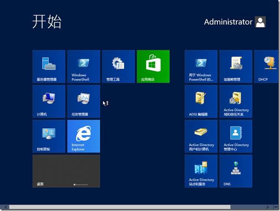
Task: Click the horizontal scrollbar thumb
Action: 120,207
